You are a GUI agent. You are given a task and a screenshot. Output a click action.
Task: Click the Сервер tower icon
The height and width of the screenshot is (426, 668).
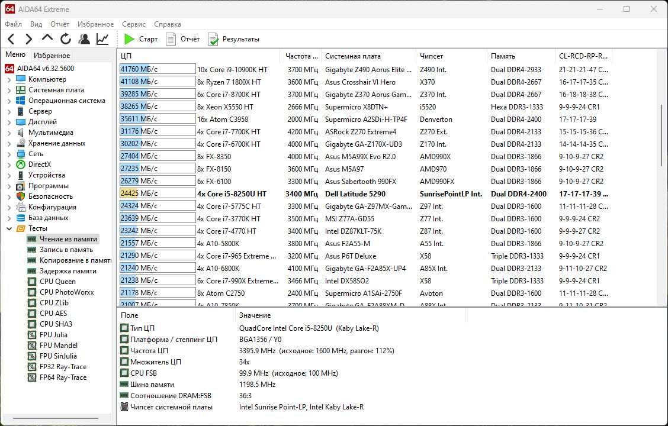(x=21, y=111)
